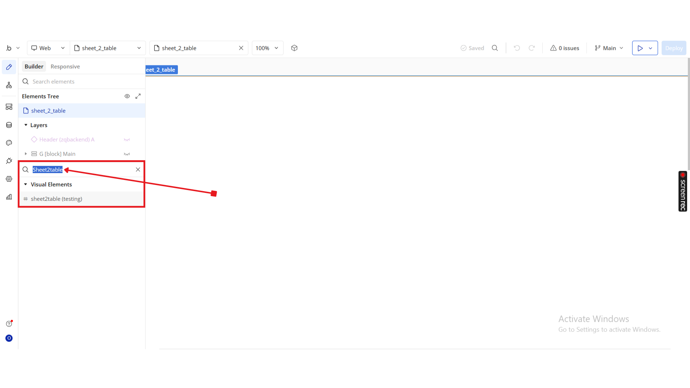Open the Workflow tab icon
Viewport: 690px width, 388px height.
click(x=9, y=85)
